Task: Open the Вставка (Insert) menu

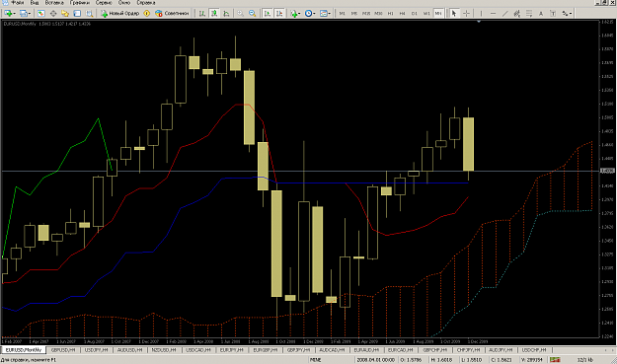Action: tap(54, 3)
